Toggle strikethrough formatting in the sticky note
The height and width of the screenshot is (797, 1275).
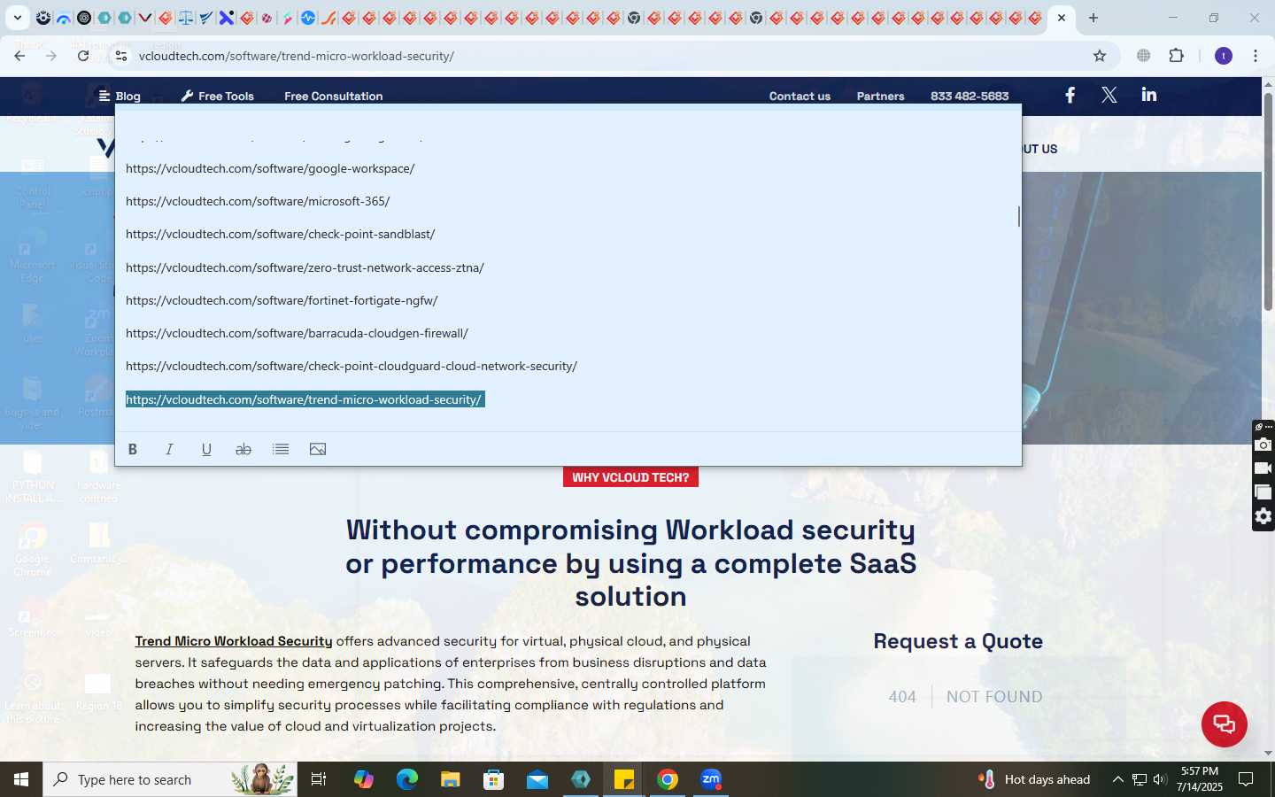243,449
